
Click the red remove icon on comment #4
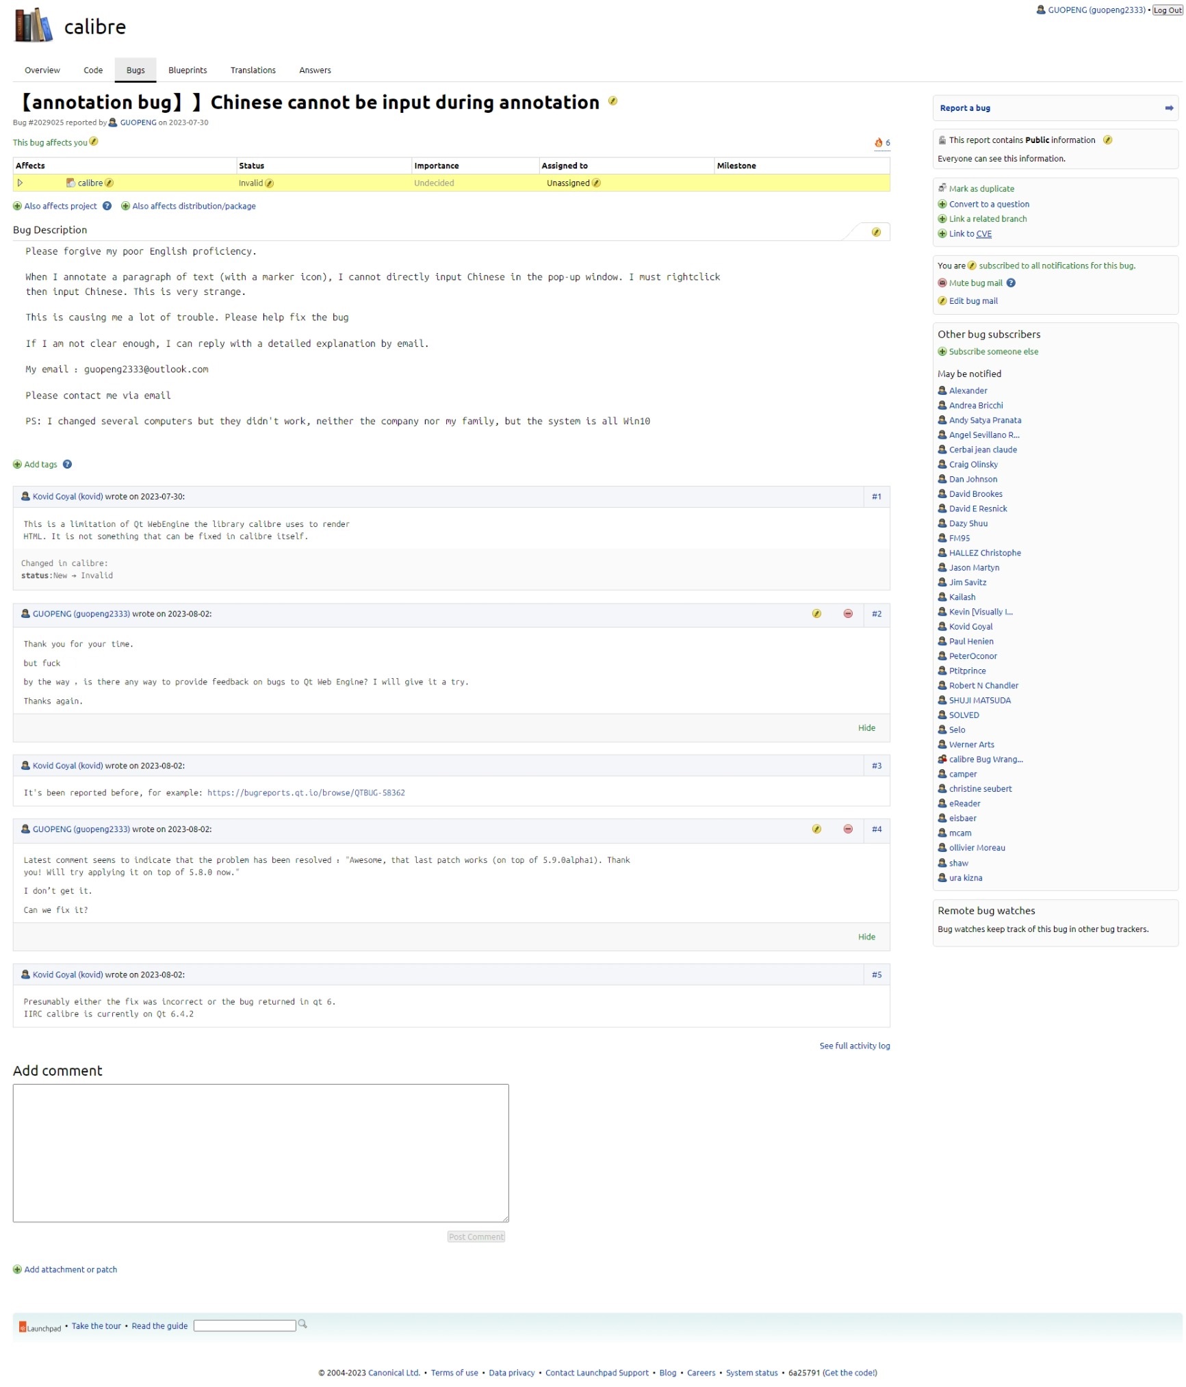click(848, 829)
